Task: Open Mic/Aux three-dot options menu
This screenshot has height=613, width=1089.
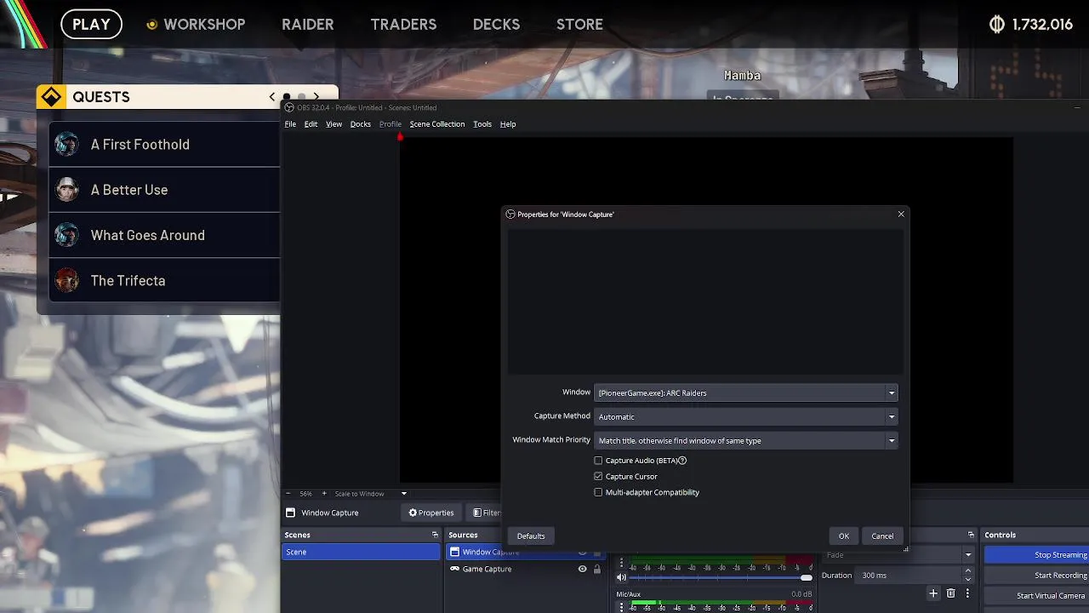Action: pyautogui.click(x=621, y=607)
